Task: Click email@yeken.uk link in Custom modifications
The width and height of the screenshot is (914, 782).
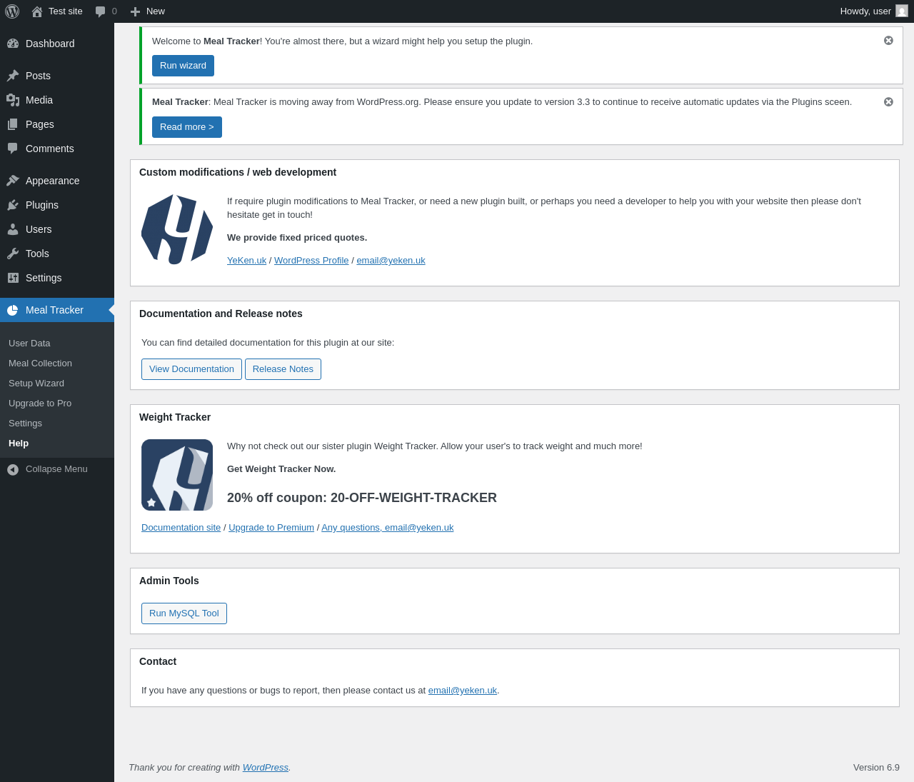Action: click(391, 261)
